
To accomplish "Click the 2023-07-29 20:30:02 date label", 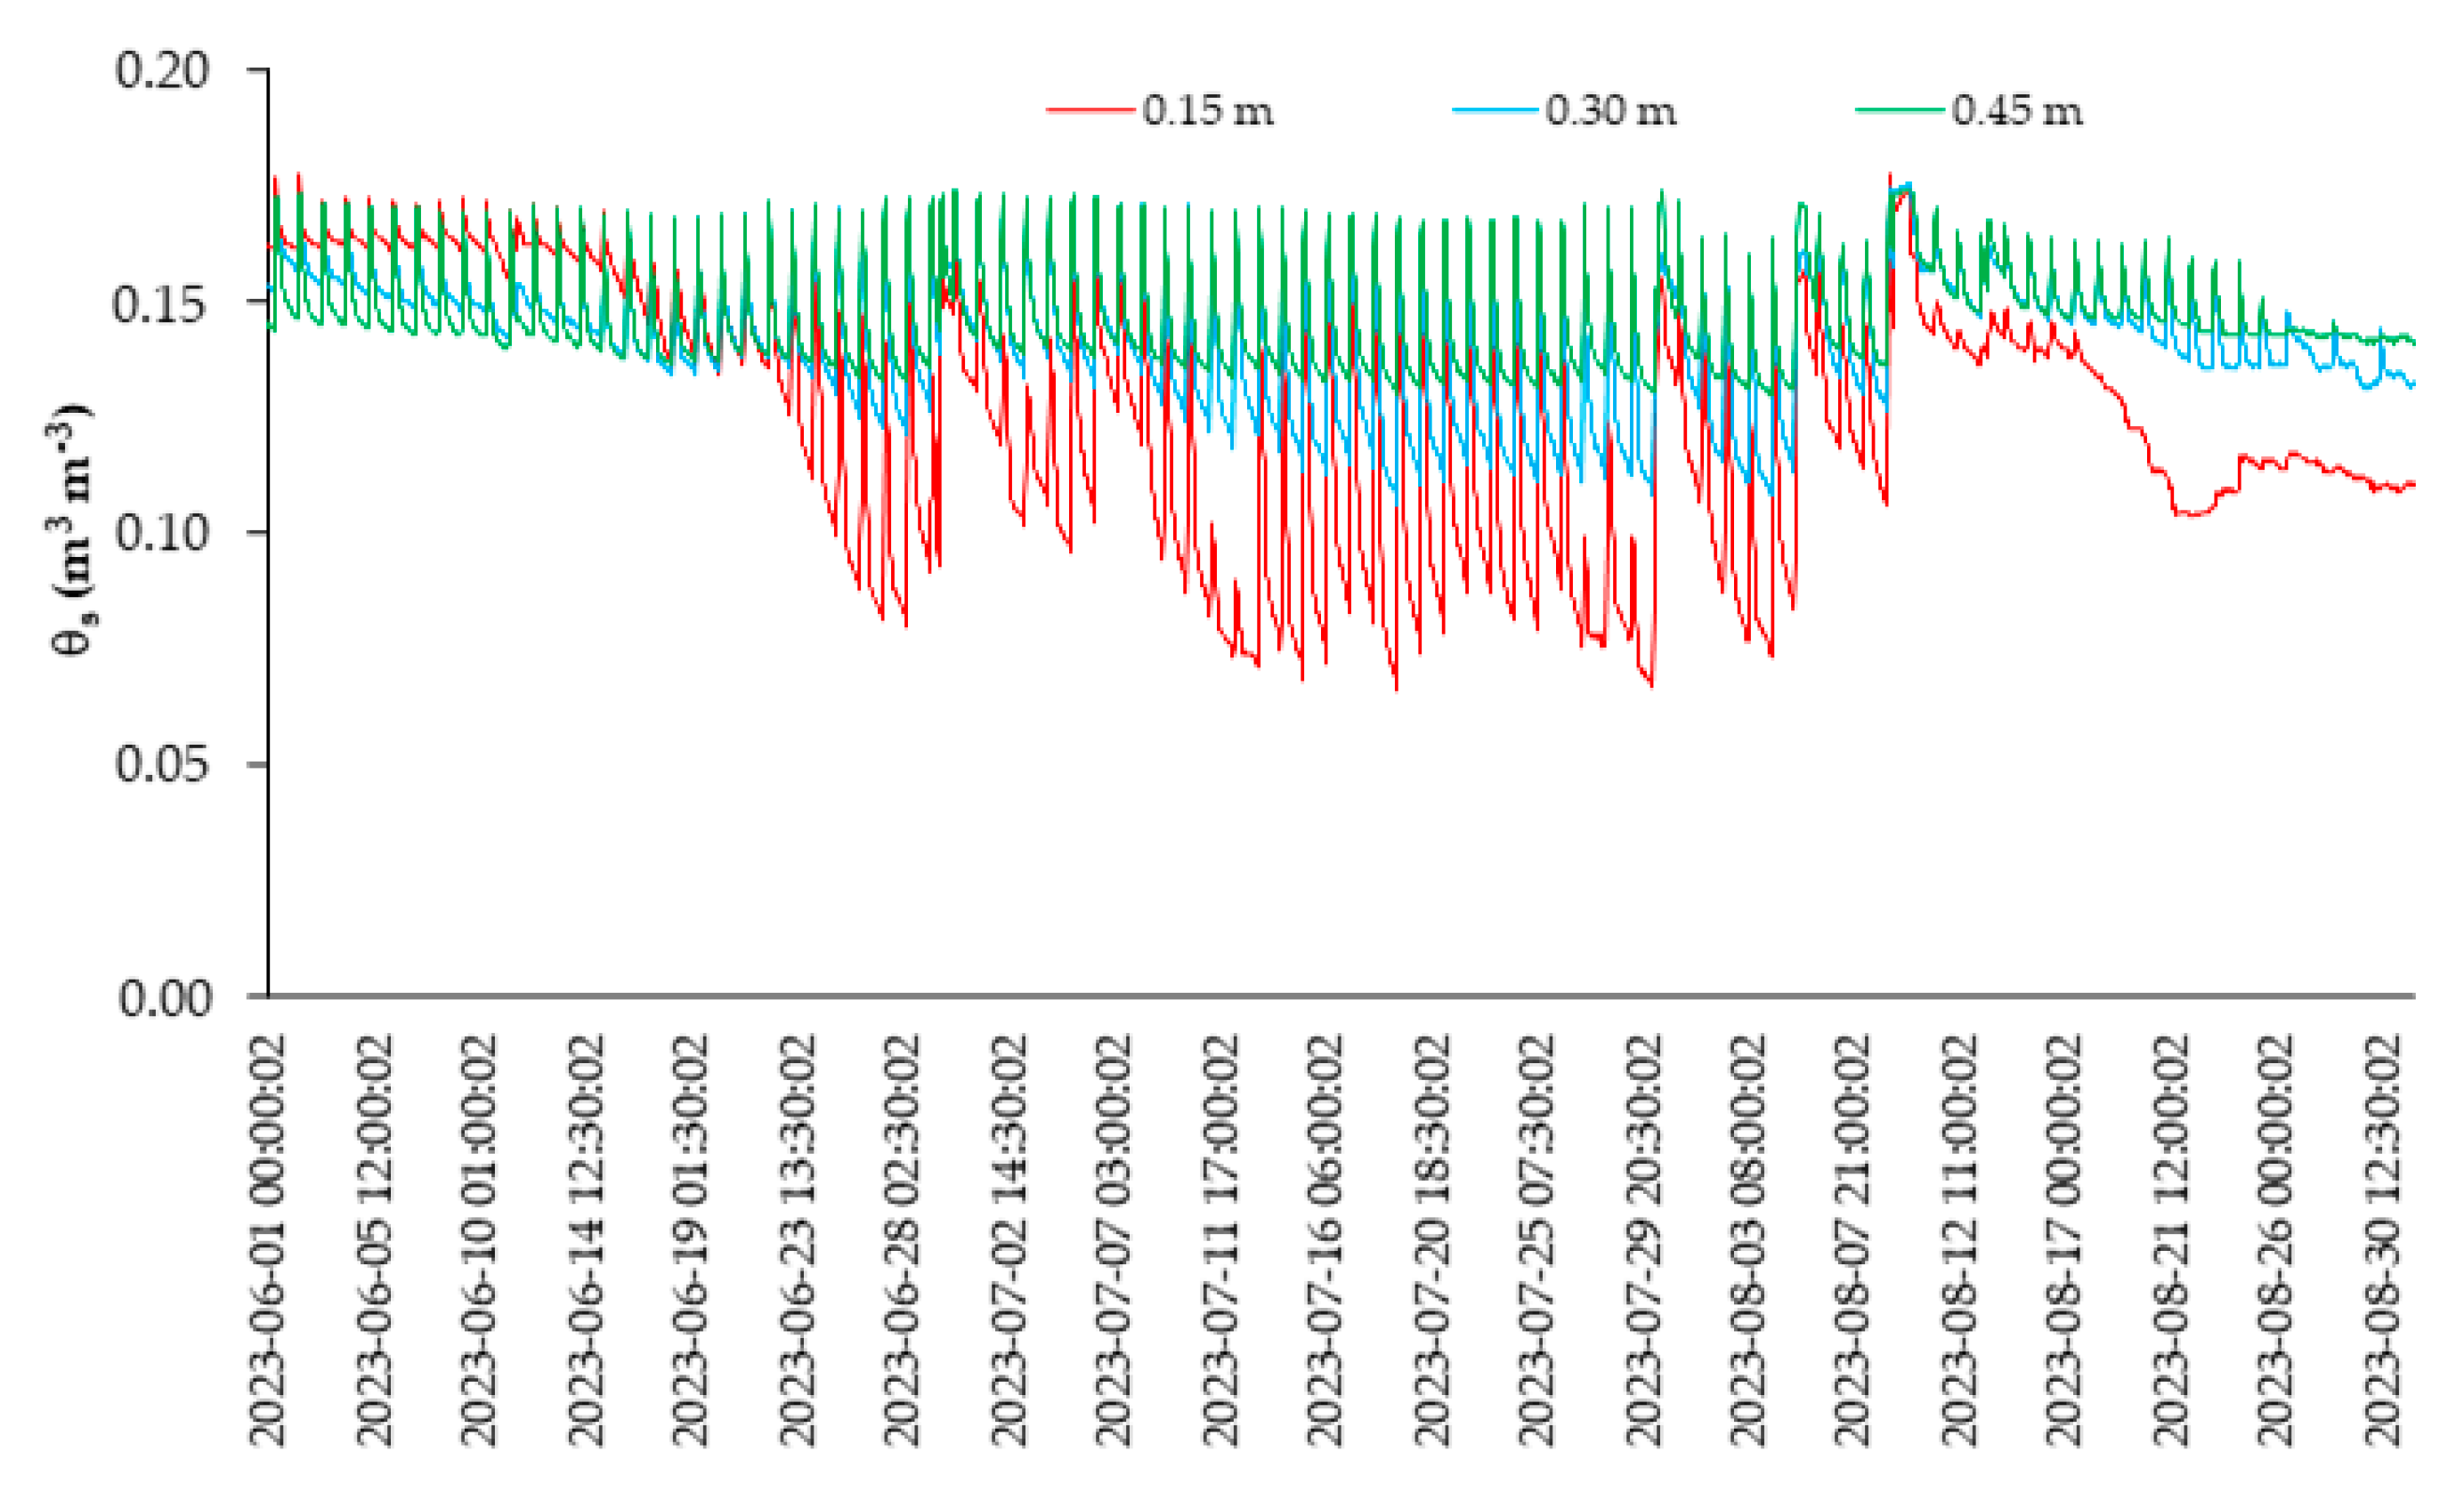I will [x=1643, y=1239].
